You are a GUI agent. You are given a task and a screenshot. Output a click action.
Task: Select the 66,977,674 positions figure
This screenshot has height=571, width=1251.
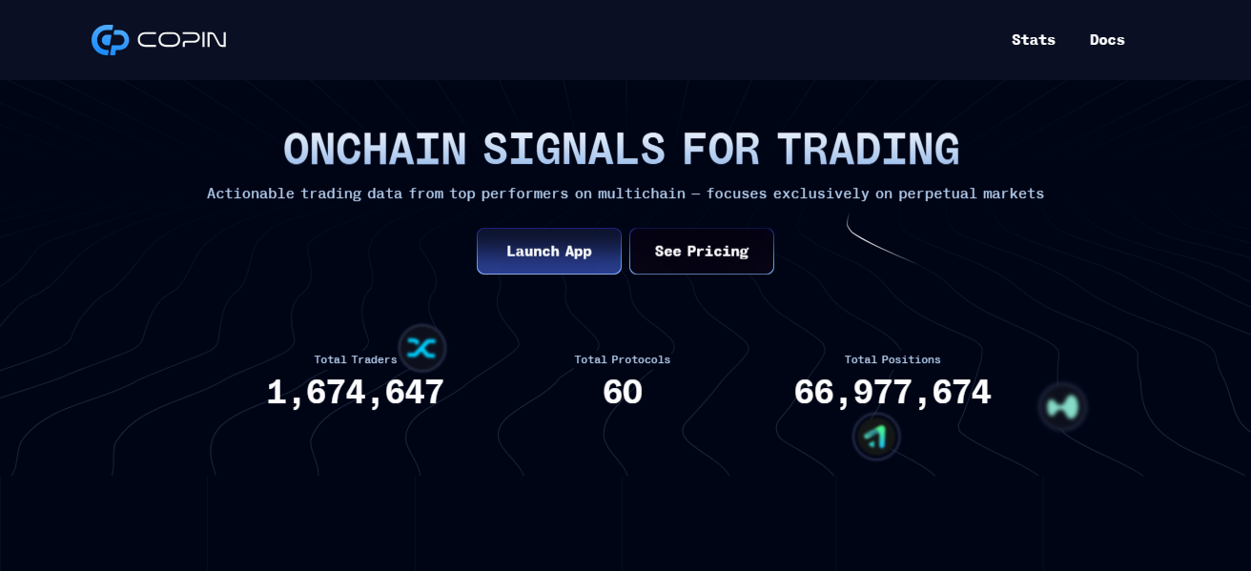pos(892,392)
